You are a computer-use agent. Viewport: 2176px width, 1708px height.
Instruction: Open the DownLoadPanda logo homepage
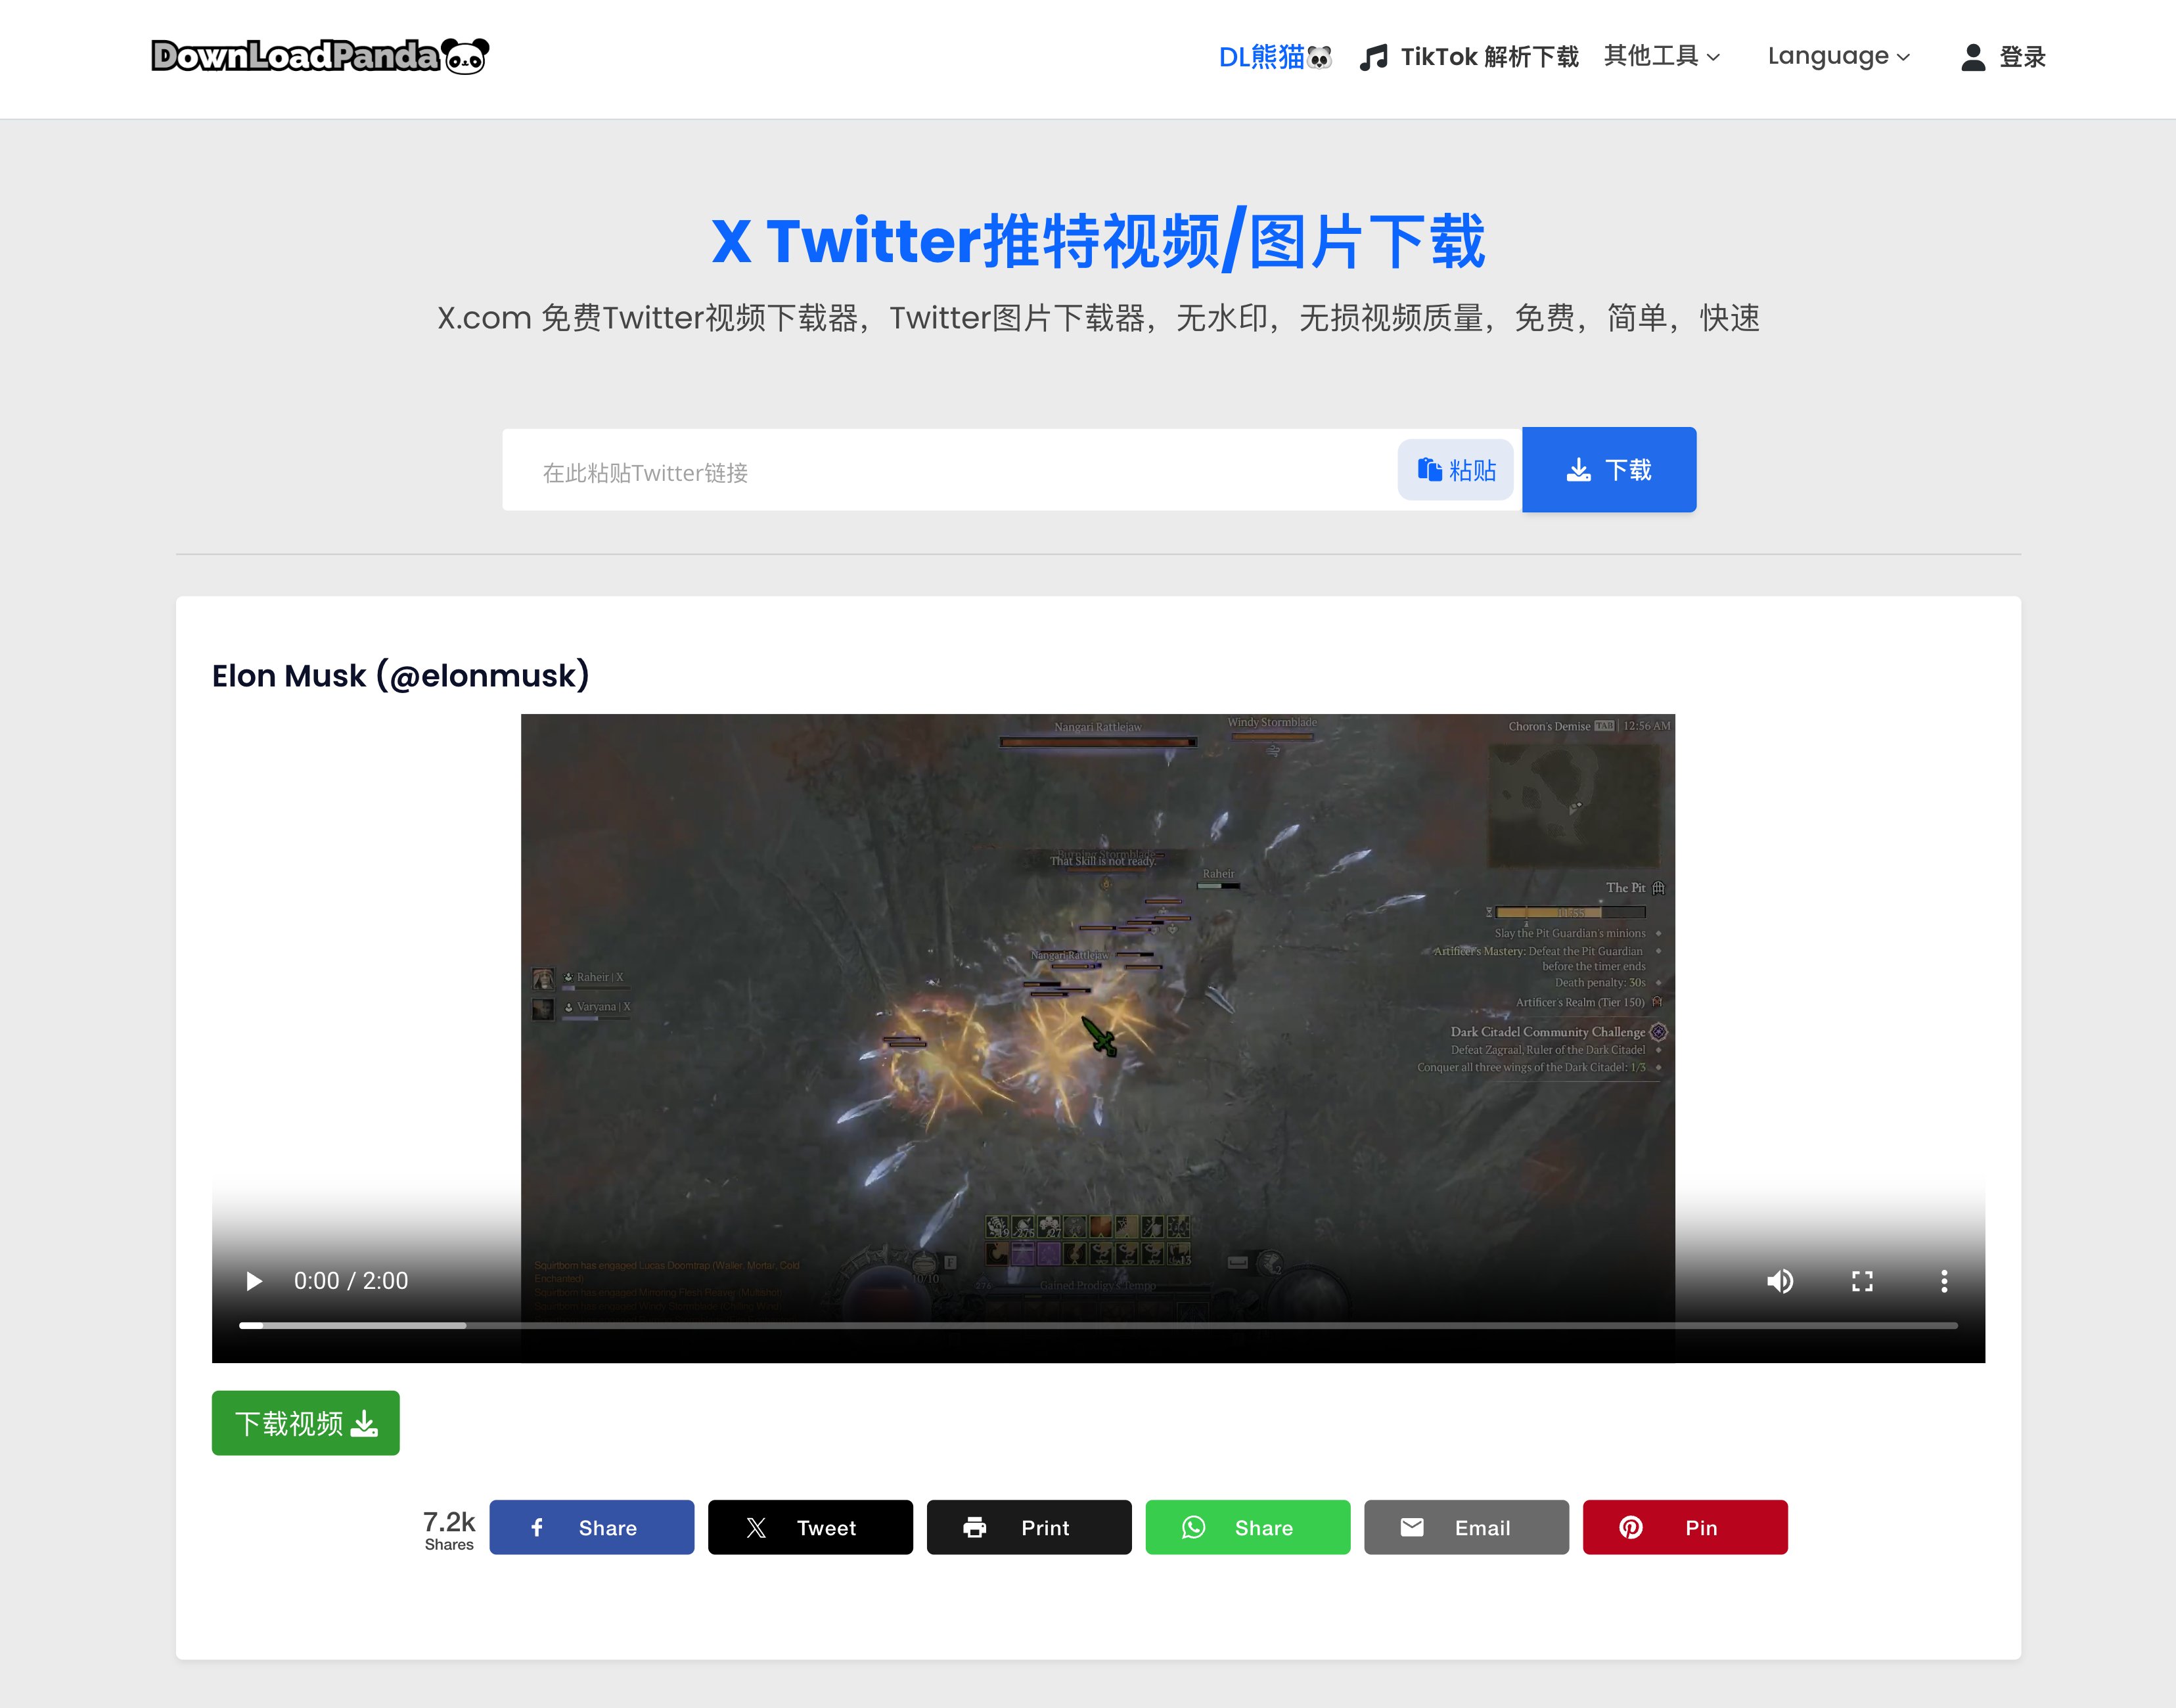tap(320, 56)
